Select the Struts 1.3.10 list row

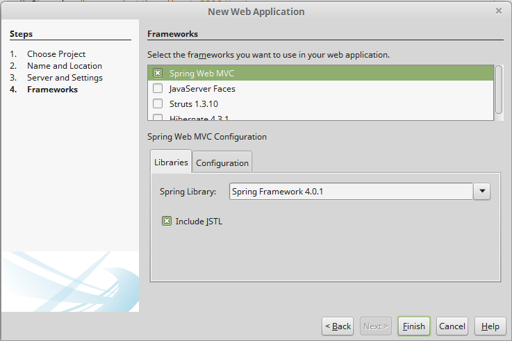[x=327, y=104]
